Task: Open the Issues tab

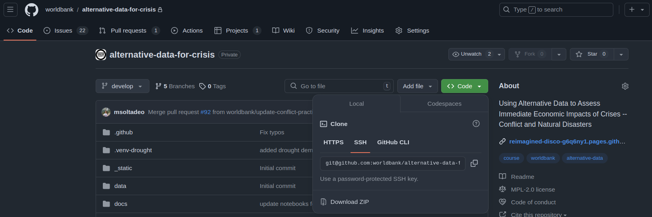Action: [63, 31]
